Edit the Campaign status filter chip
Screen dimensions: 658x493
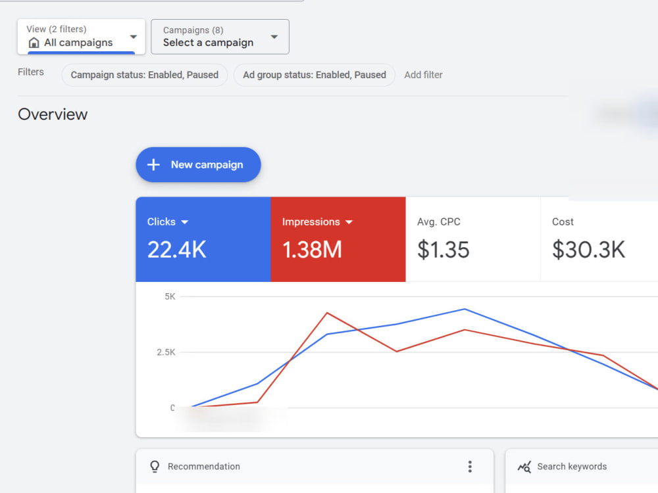[144, 75]
